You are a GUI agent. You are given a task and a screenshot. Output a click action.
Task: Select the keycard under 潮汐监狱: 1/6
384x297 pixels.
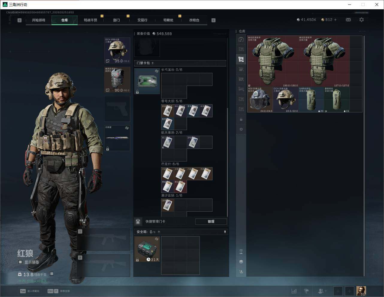[x=168, y=205]
